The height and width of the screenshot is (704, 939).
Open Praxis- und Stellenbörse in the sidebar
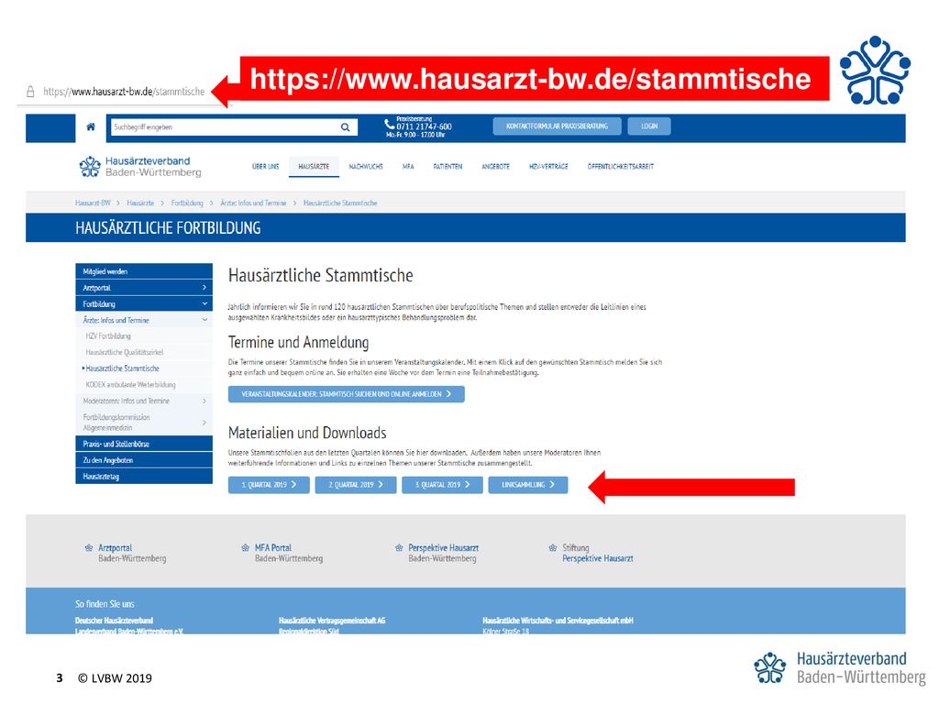(x=144, y=445)
